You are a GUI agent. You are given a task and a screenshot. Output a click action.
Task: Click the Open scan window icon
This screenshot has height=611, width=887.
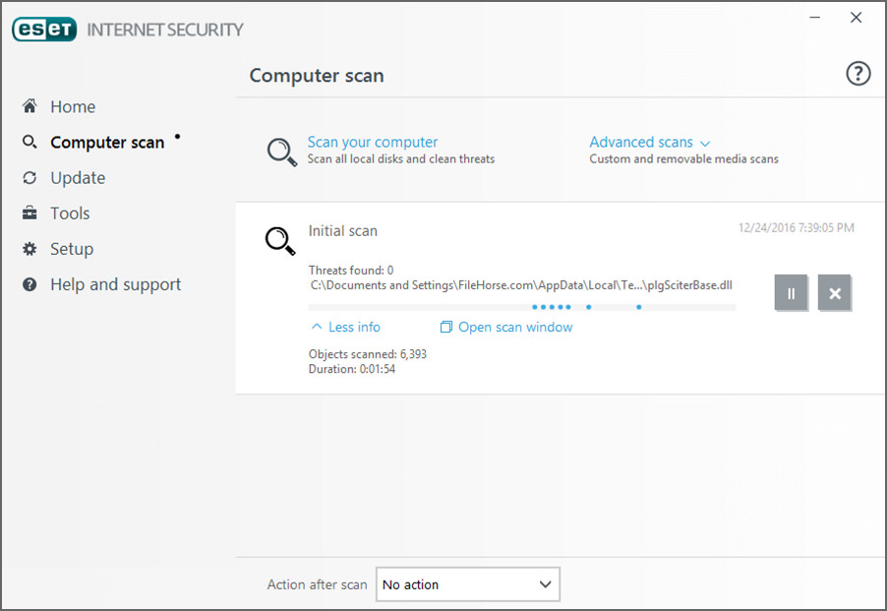[446, 327]
